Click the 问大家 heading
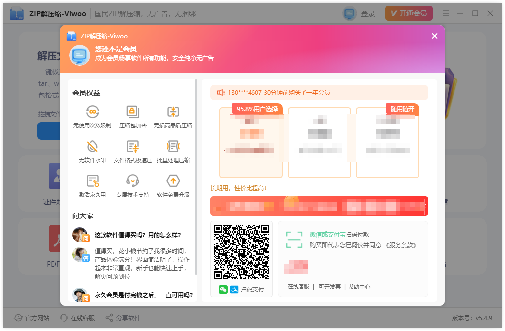505x331 pixels. (x=83, y=216)
